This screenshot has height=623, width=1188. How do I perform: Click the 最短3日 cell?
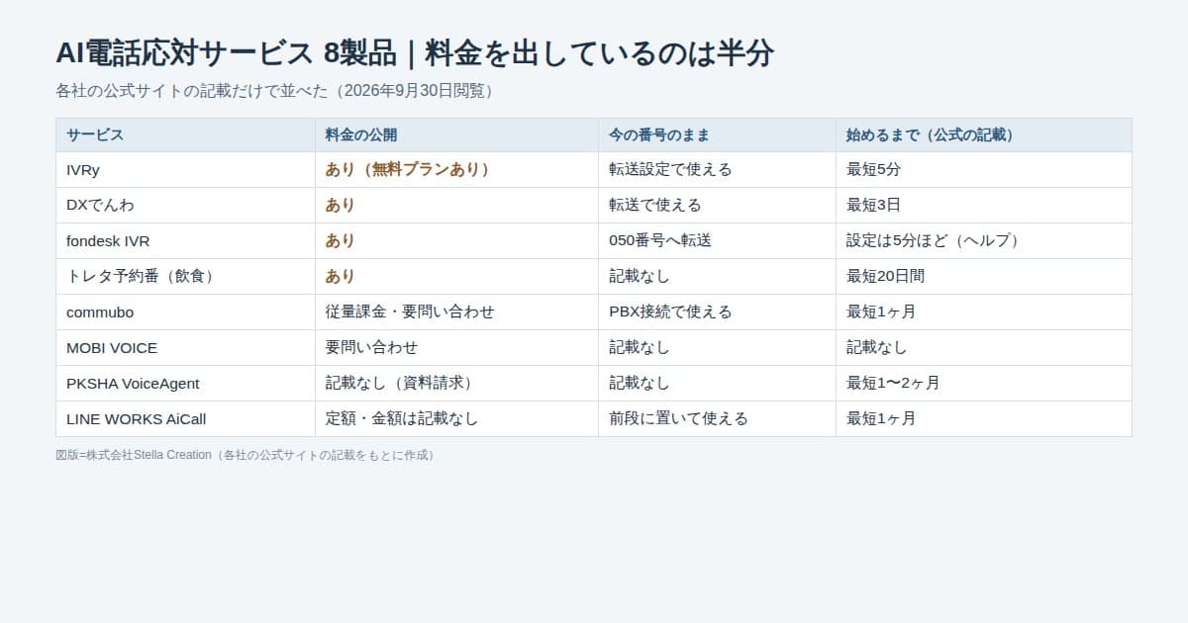[x=983, y=205]
